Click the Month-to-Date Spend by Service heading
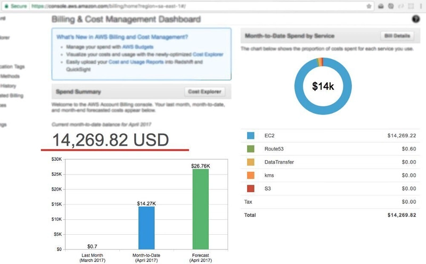Viewport: 426px width, 264px height. [x=290, y=36]
